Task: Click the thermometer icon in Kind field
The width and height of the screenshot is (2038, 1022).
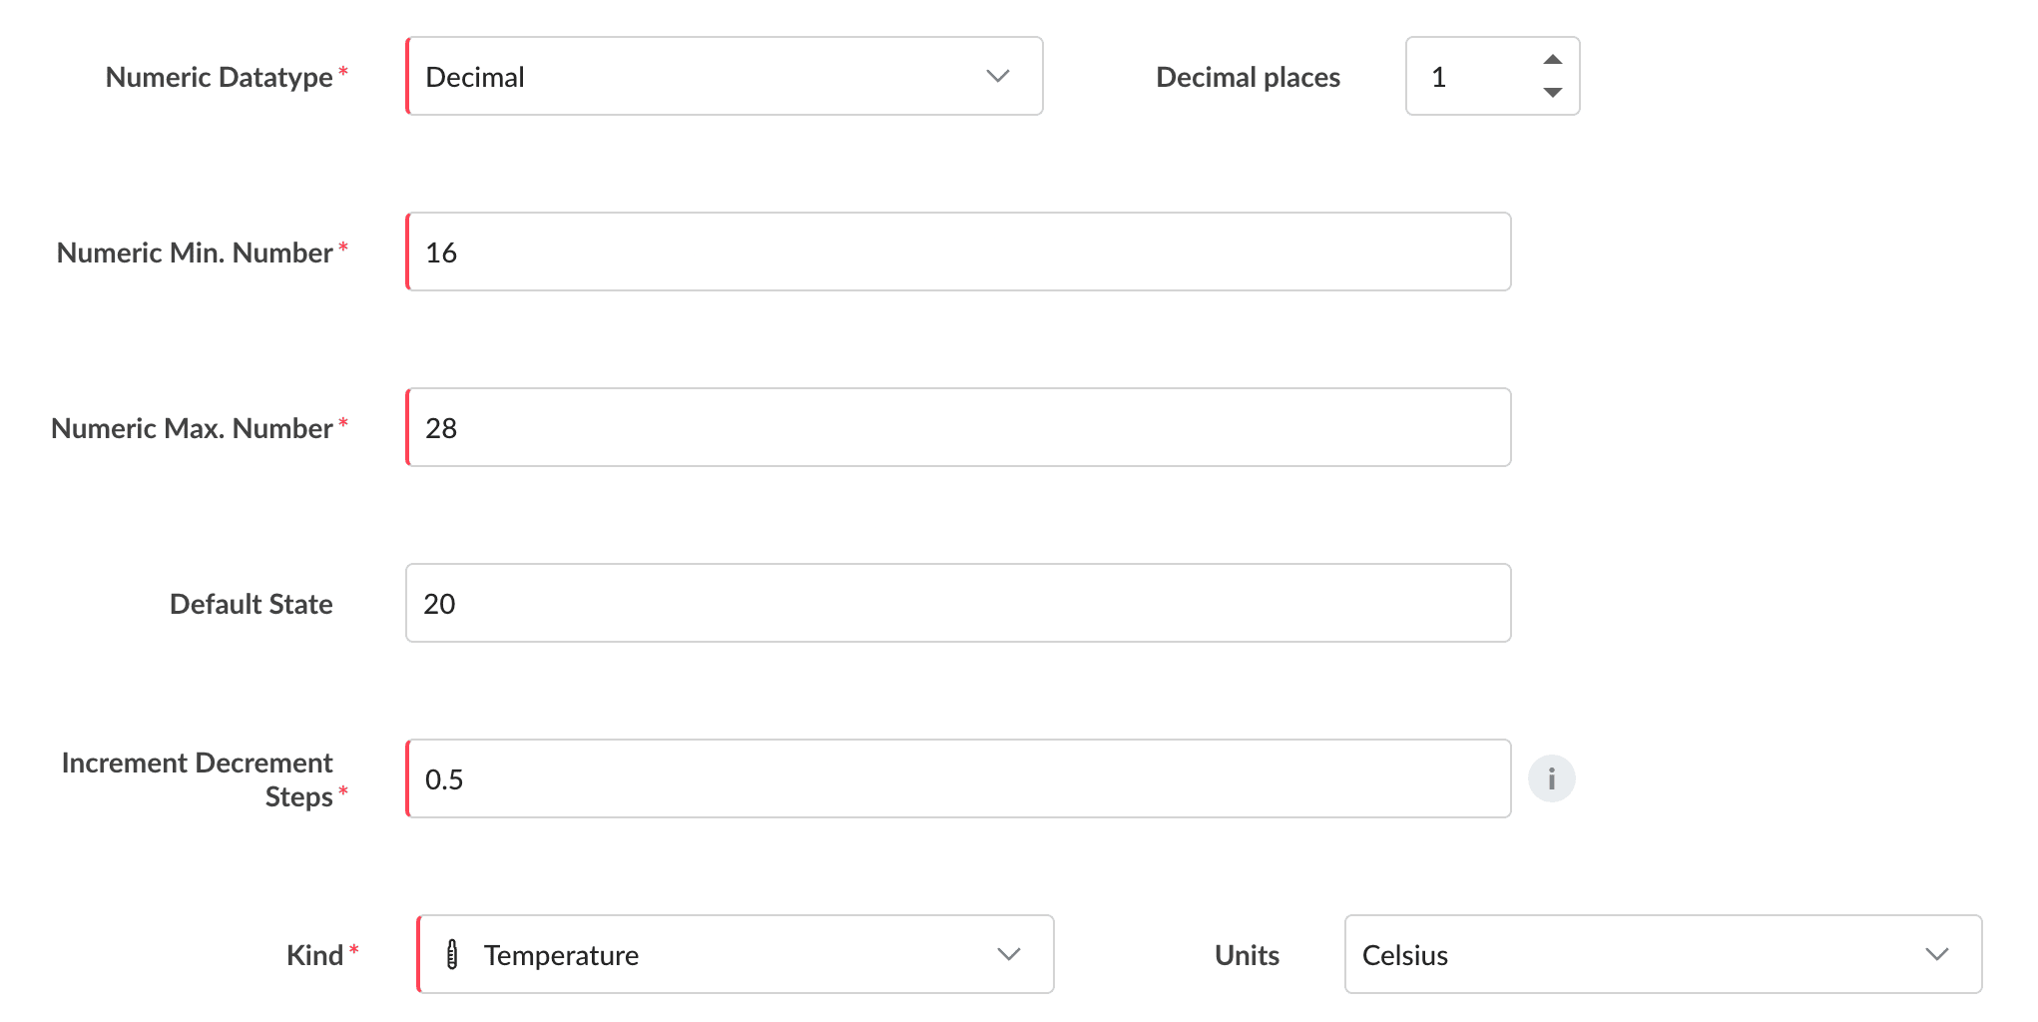Action: [452, 955]
